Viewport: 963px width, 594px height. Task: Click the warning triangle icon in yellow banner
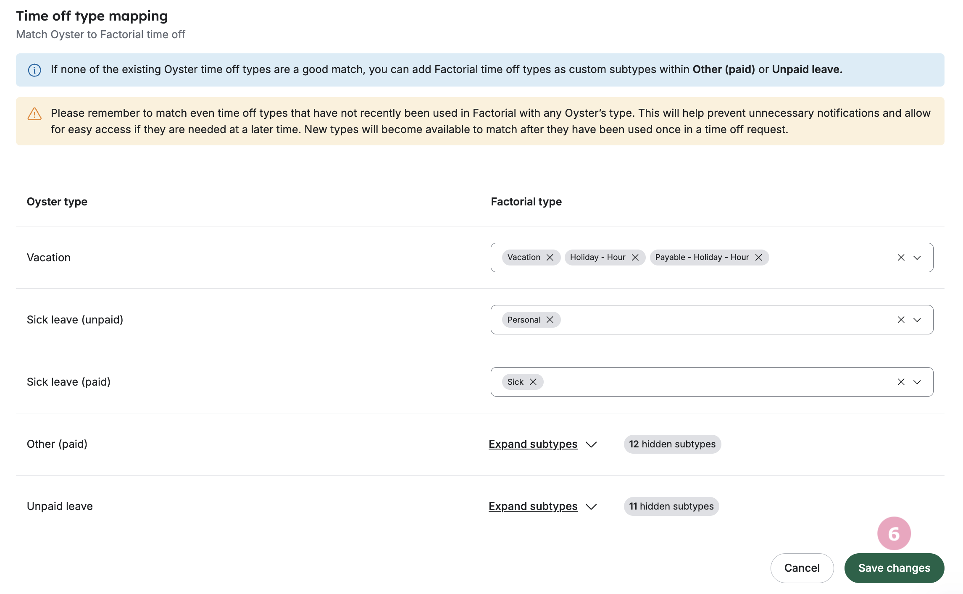(34, 113)
